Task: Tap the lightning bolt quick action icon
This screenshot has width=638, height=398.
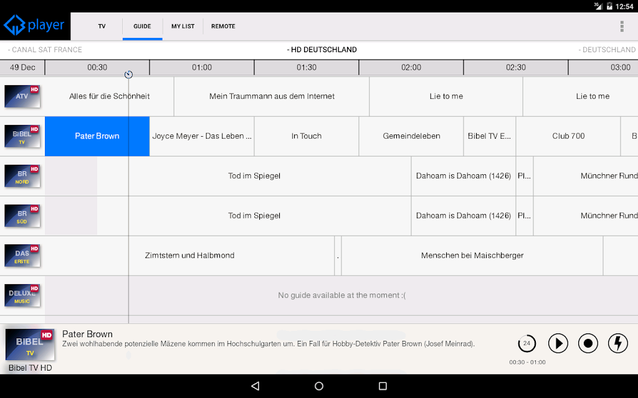Action: click(x=618, y=343)
